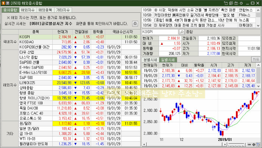Click chart scrollbar left arrow
The image size is (262, 148).
[x=144, y=145]
